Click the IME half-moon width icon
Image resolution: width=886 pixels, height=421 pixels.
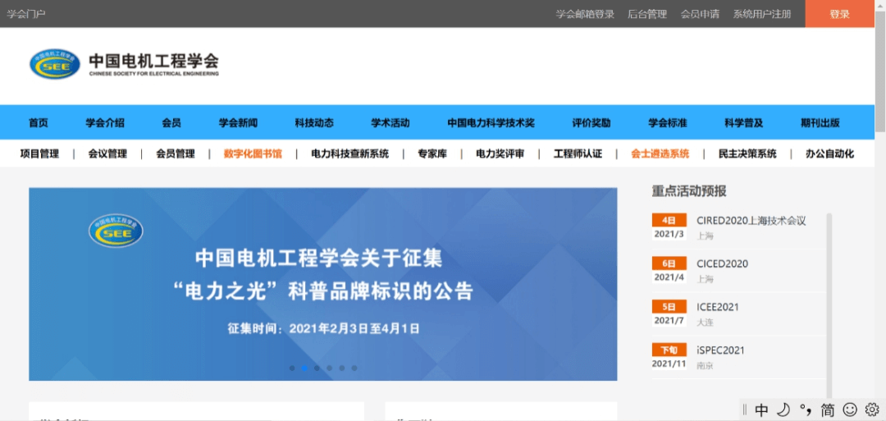tap(783, 410)
